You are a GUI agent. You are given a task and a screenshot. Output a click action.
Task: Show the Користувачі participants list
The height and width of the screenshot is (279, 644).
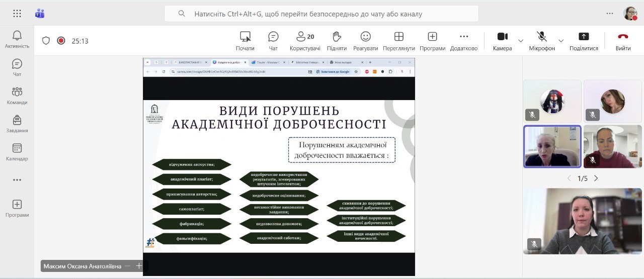click(x=304, y=41)
